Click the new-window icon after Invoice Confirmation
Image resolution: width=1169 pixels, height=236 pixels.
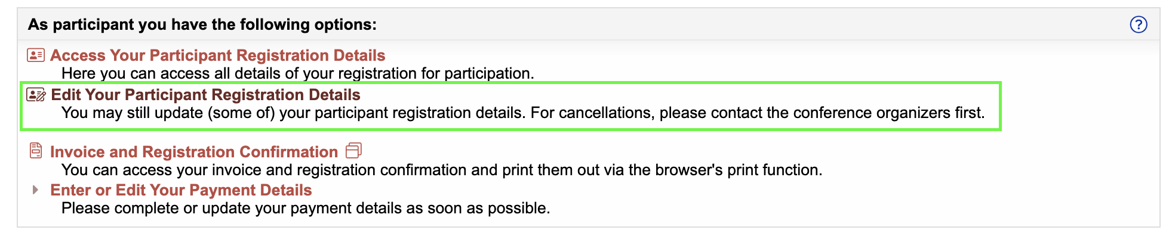click(x=353, y=151)
